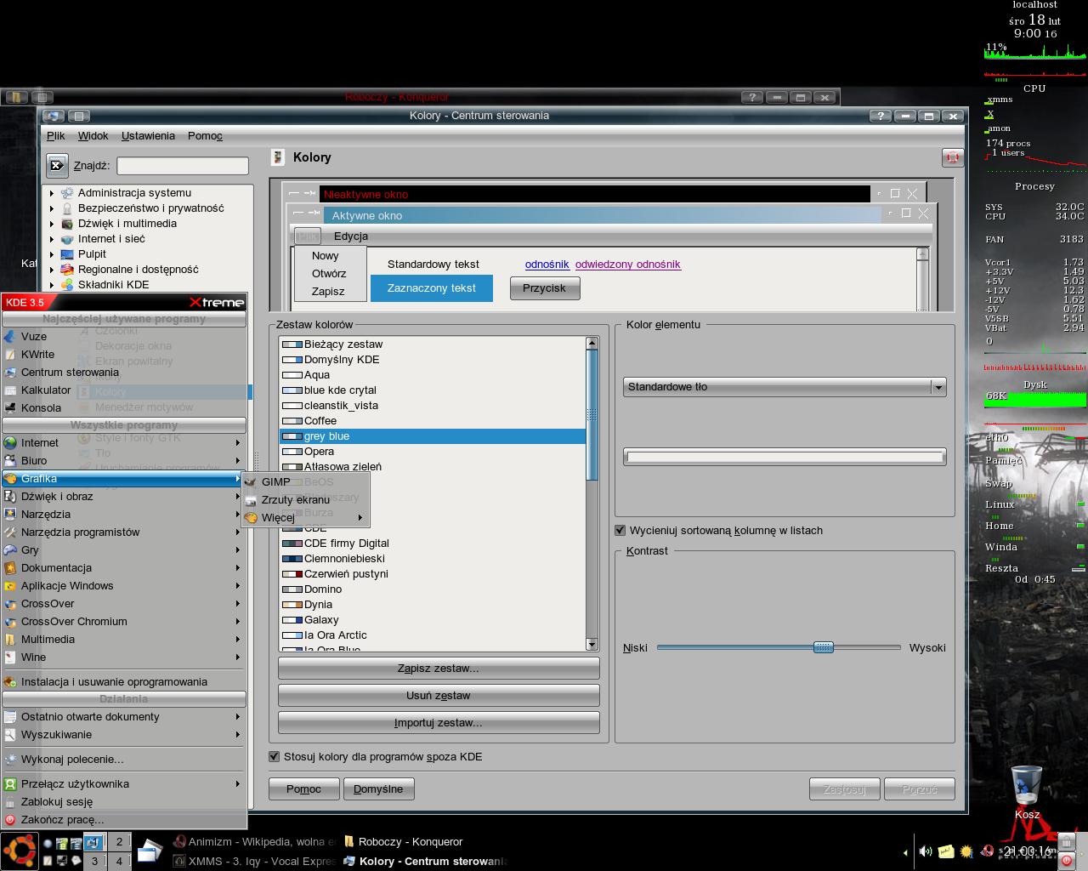This screenshot has width=1088, height=871.
Task: Select Domyślny KDE color scheme
Action: [433, 359]
